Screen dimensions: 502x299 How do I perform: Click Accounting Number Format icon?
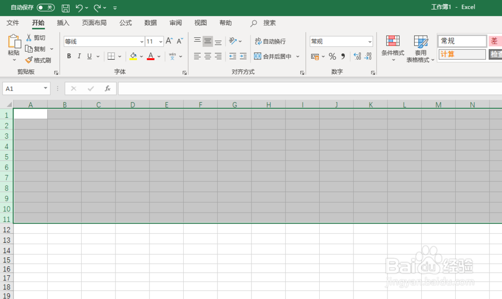315,56
